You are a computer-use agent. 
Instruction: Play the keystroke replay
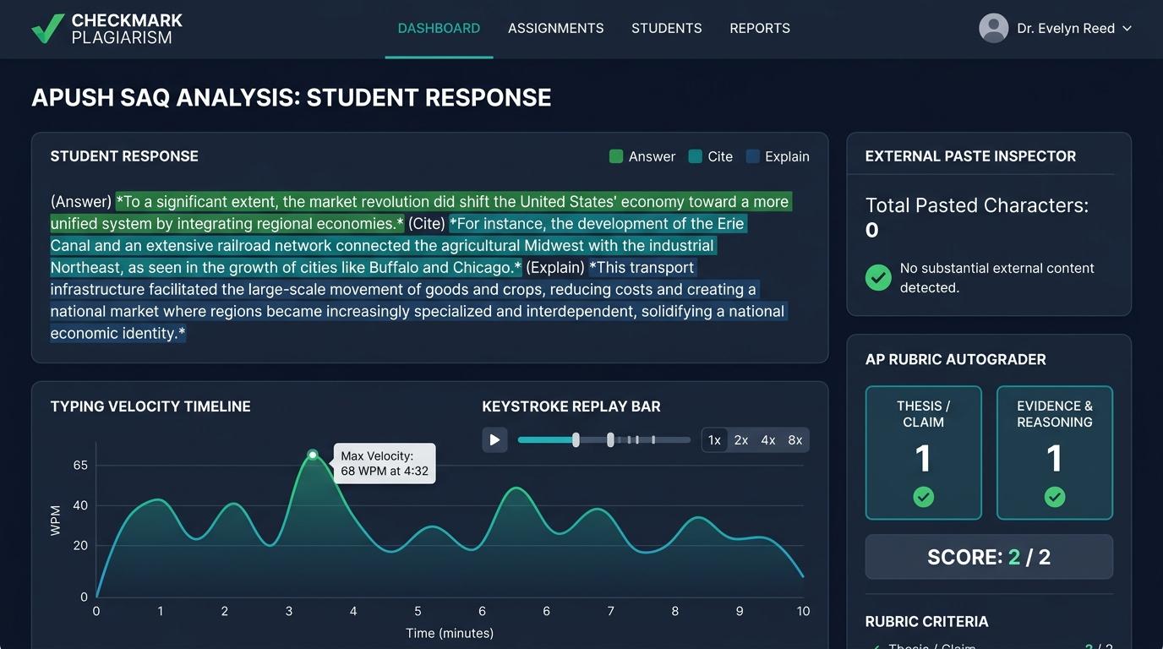coord(494,439)
